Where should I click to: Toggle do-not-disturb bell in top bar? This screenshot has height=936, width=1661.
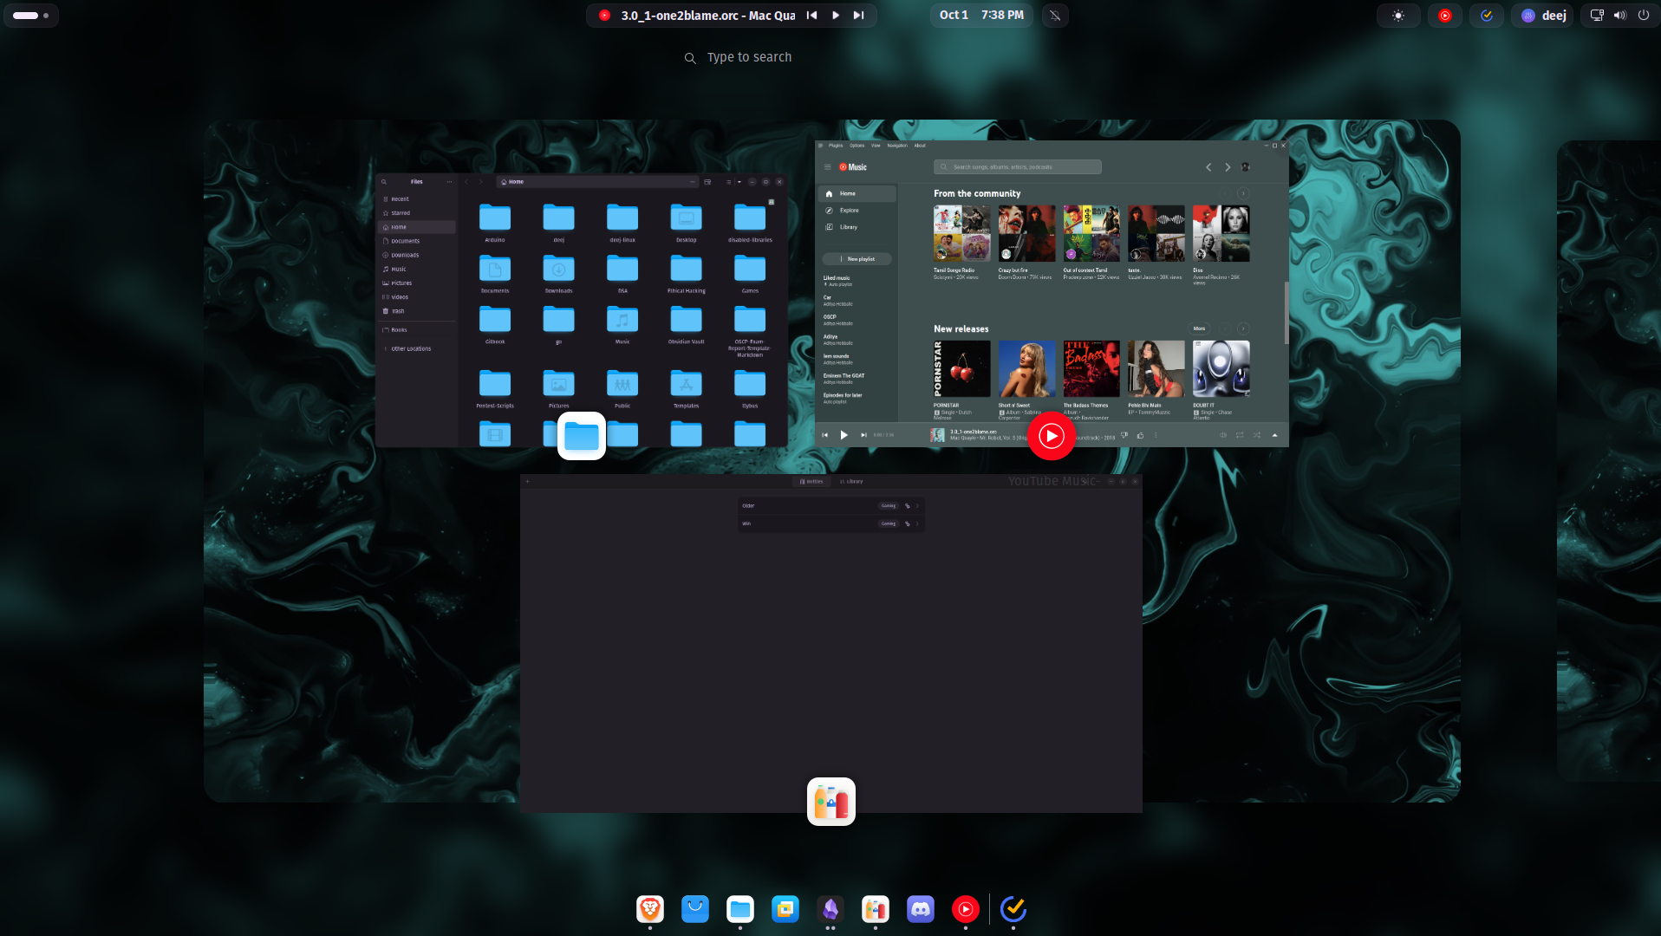click(x=1055, y=15)
